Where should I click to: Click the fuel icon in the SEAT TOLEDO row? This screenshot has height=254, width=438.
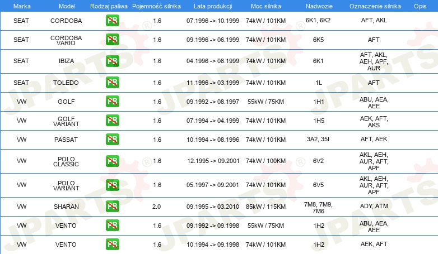112,83
